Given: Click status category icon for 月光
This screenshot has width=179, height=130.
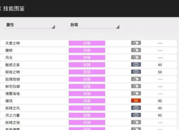Looking at the screenshot, I should (x=136, y=57).
